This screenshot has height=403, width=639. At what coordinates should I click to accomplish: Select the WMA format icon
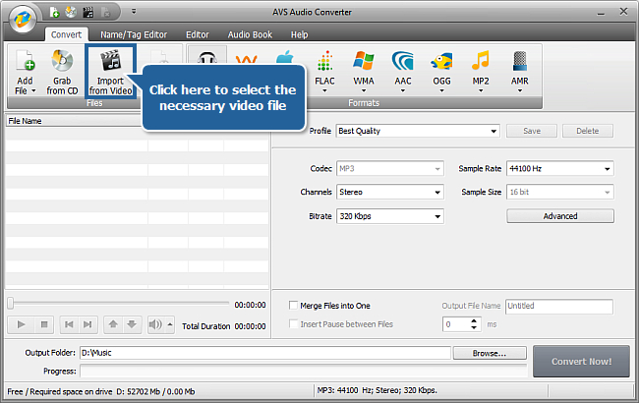coord(364,61)
